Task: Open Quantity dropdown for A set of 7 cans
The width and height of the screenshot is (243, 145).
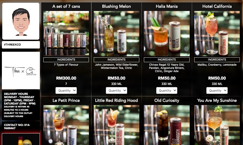Action: 66,91
